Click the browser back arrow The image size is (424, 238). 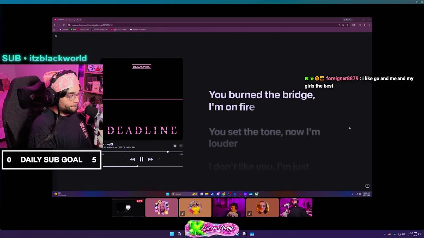(55, 25)
